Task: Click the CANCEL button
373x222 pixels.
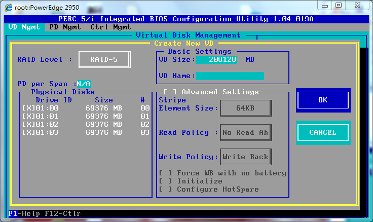Action: tap(323, 132)
